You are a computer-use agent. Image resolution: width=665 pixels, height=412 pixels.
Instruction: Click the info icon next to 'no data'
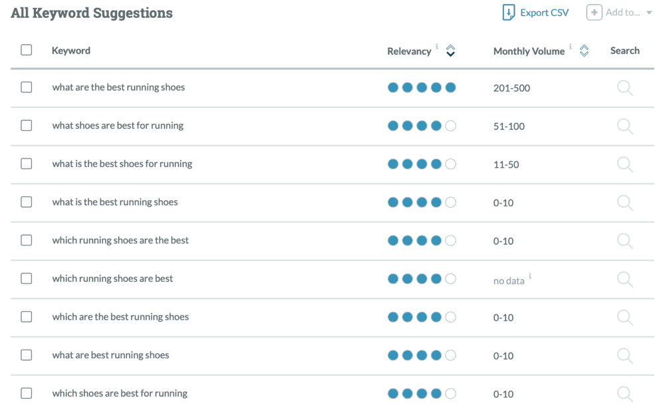coord(529,277)
